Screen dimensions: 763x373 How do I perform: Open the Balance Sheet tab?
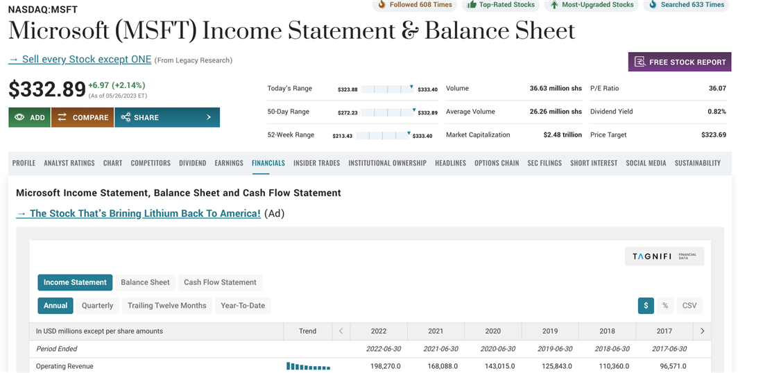(x=145, y=282)
